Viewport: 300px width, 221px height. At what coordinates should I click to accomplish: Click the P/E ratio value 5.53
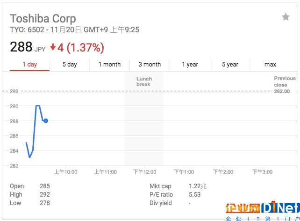click(x=194, y=195)
